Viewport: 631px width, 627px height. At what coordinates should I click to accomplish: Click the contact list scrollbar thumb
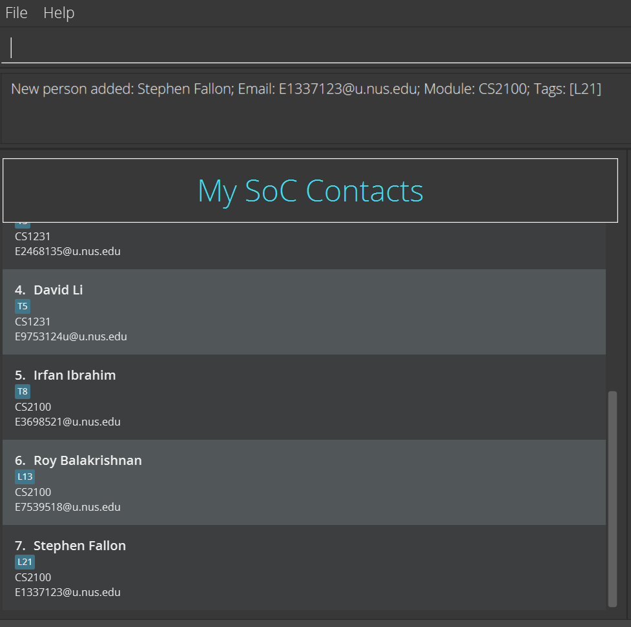tap(612, 499)
